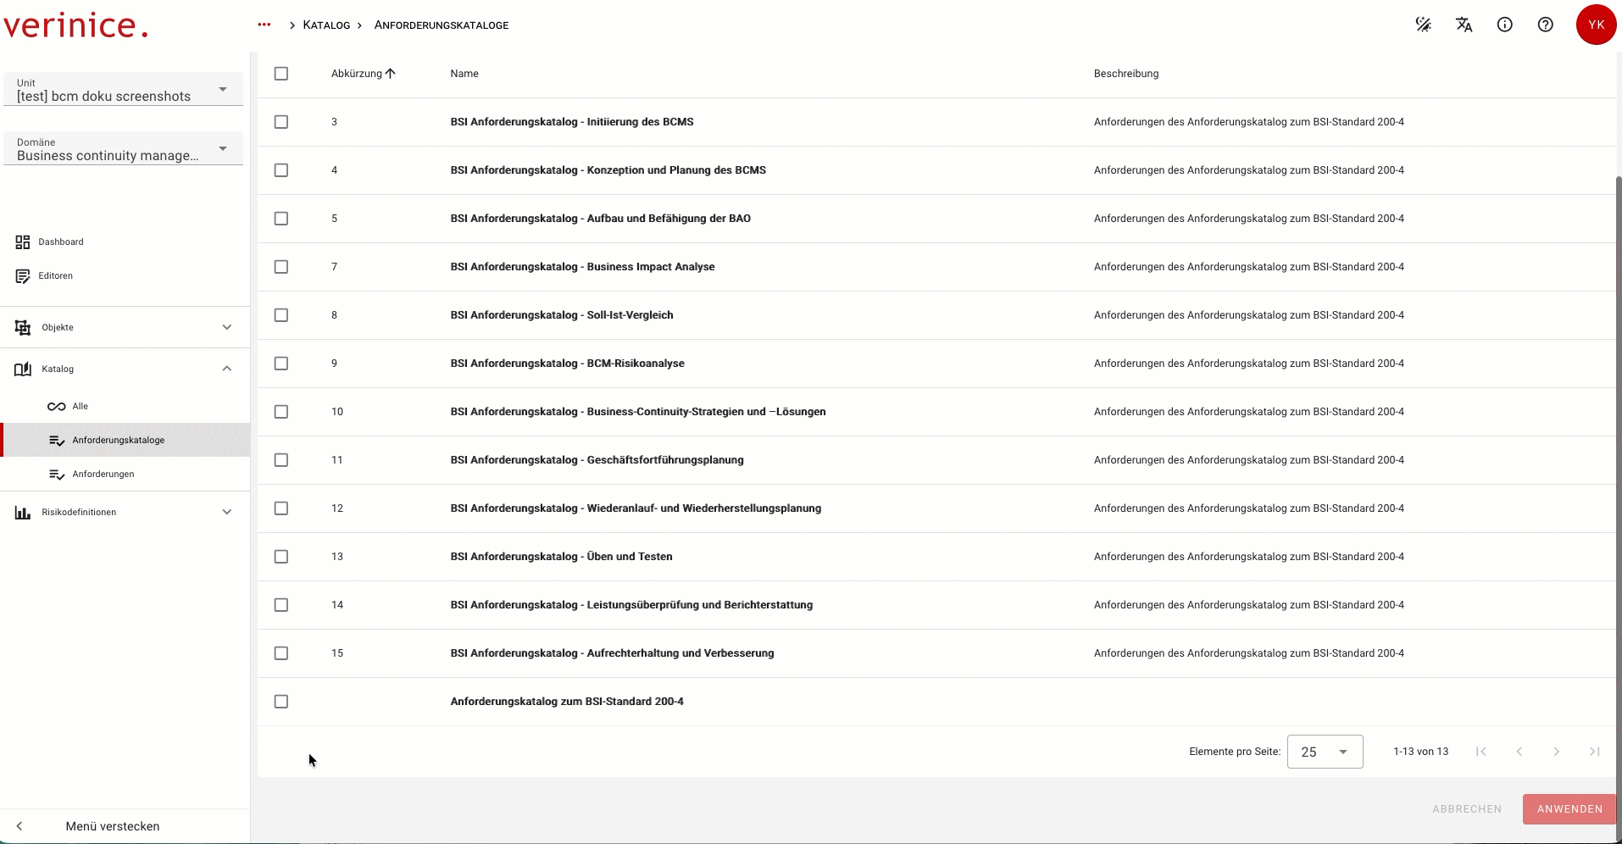The image size is (1622, 844).
Task: Sort by the Name column header
Action: point(464,74)
